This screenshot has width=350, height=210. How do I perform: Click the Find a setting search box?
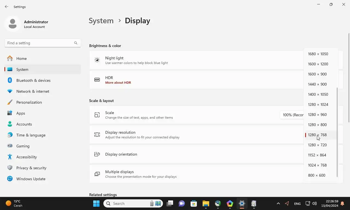(x=43, y=43)
